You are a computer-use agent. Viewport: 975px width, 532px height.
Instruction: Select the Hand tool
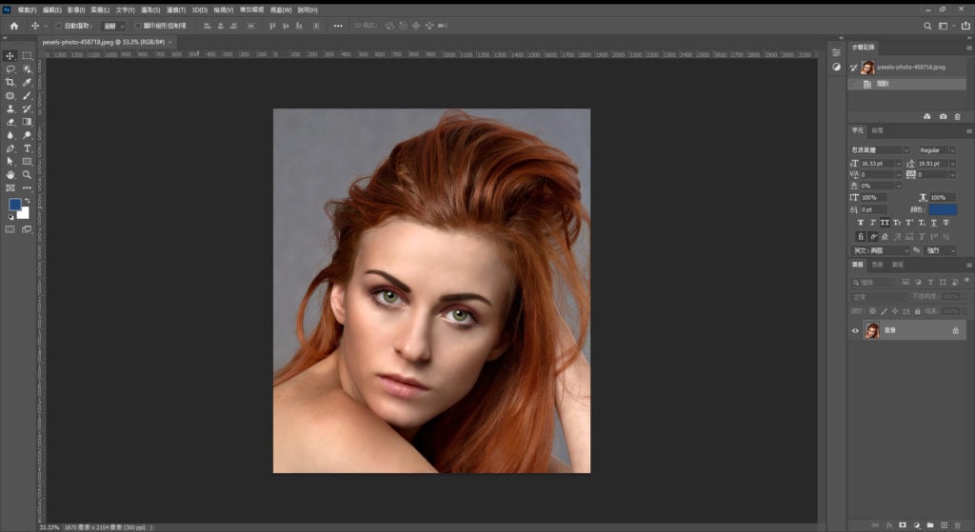tap(10, 175)
